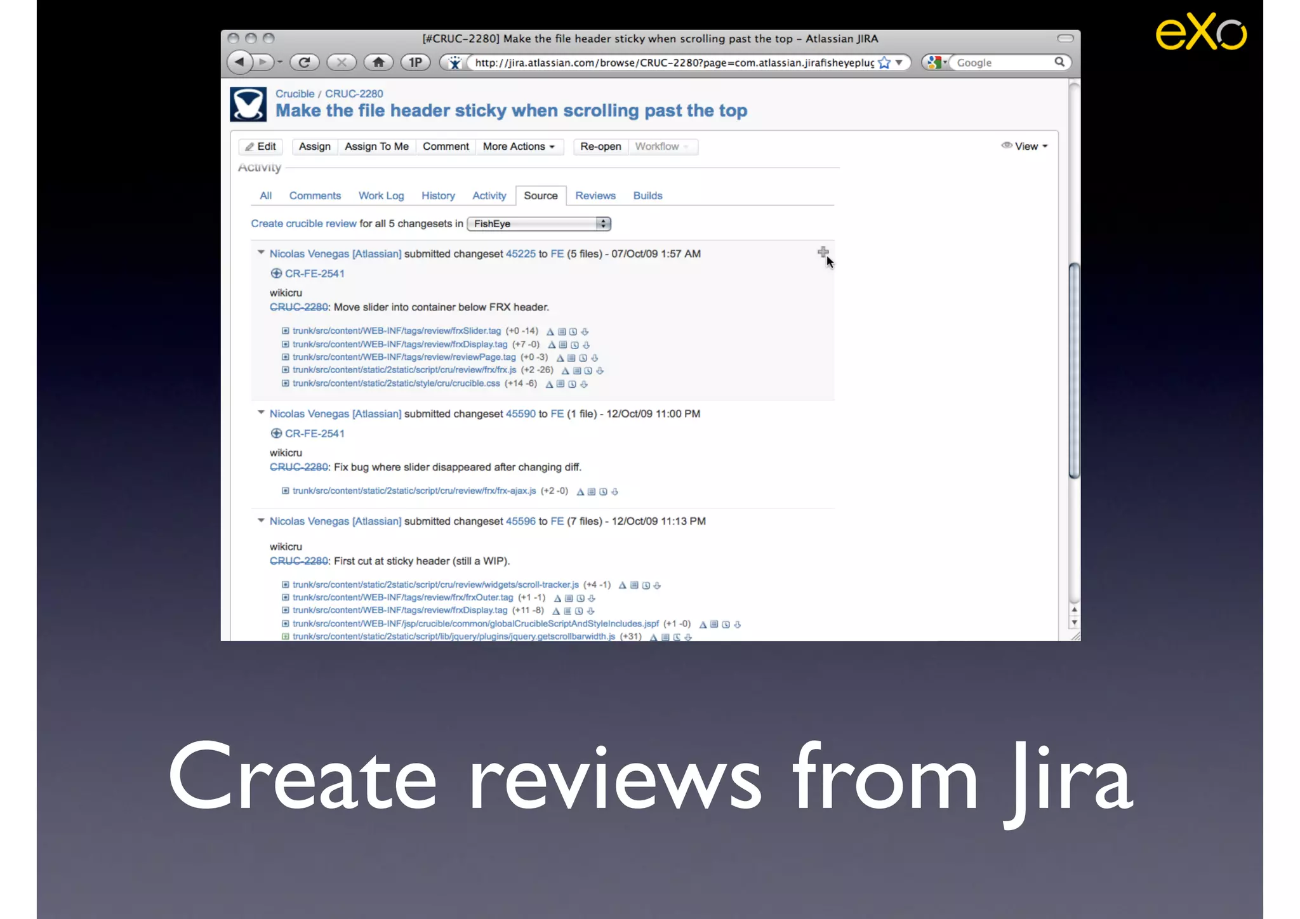The width and height of the screenshot is (1300, 919).
Task: Switch to the Activity tab
Action: point(489,195)
